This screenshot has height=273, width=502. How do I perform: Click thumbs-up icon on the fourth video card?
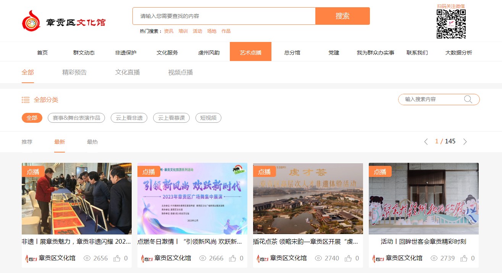tap(464, 258)
